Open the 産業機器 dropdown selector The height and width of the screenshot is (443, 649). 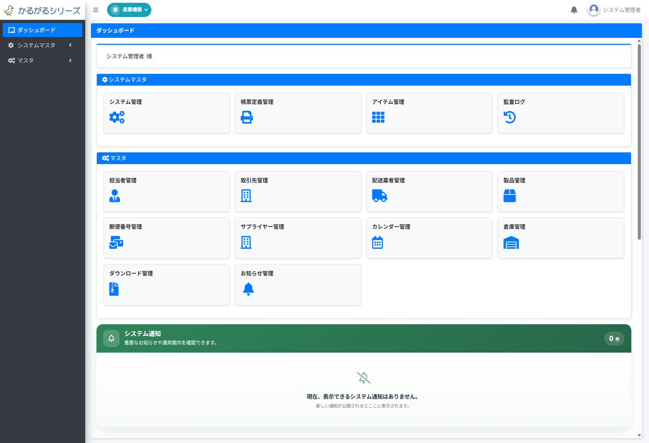click(129, 10)
